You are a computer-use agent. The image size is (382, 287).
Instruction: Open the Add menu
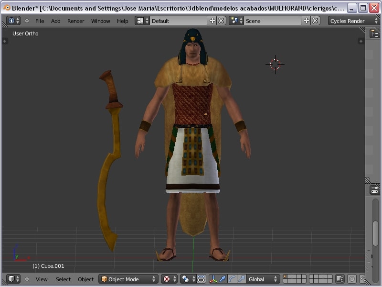coord(55,21)
